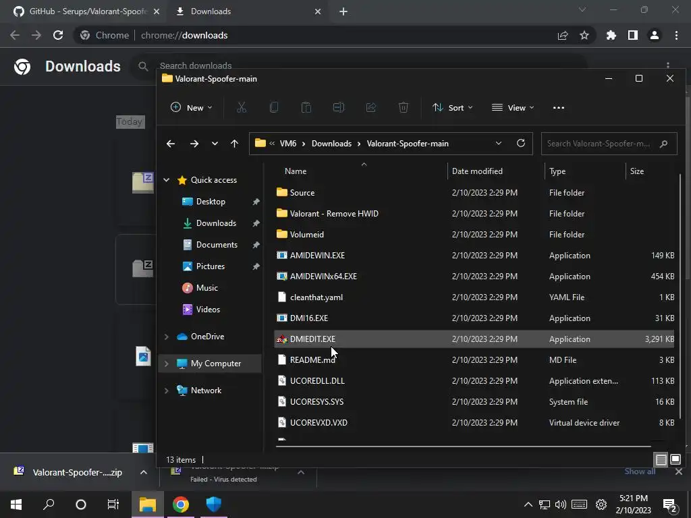Screen dimensions: 691x518
Task: Select the cleanthat.yaml file
Action: tap(474, 297)
